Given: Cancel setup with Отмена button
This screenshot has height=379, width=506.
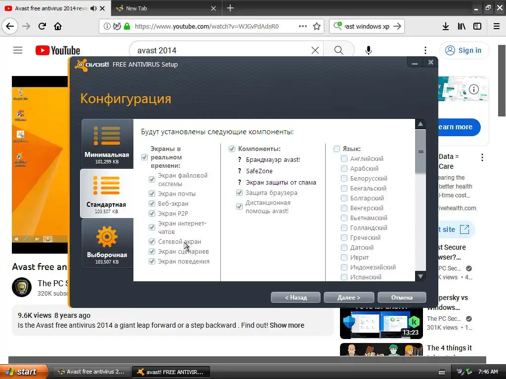Looking at the screenshot, I should click(x=402, y=298).
